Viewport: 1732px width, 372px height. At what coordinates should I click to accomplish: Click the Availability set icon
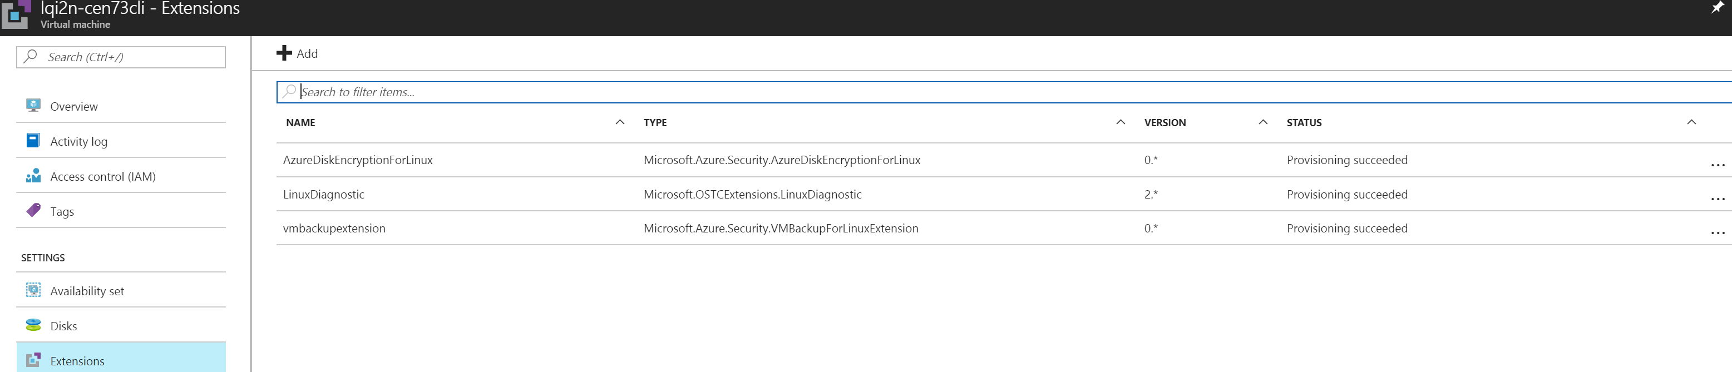point(33,290)
